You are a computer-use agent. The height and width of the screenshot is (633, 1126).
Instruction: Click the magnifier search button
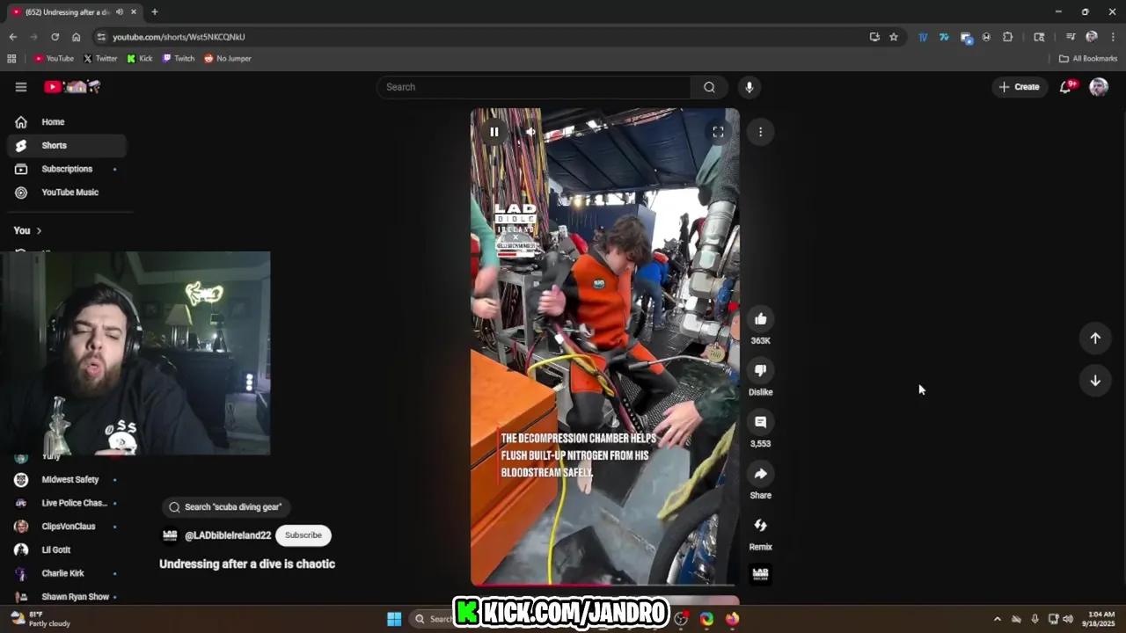point(709,87)
